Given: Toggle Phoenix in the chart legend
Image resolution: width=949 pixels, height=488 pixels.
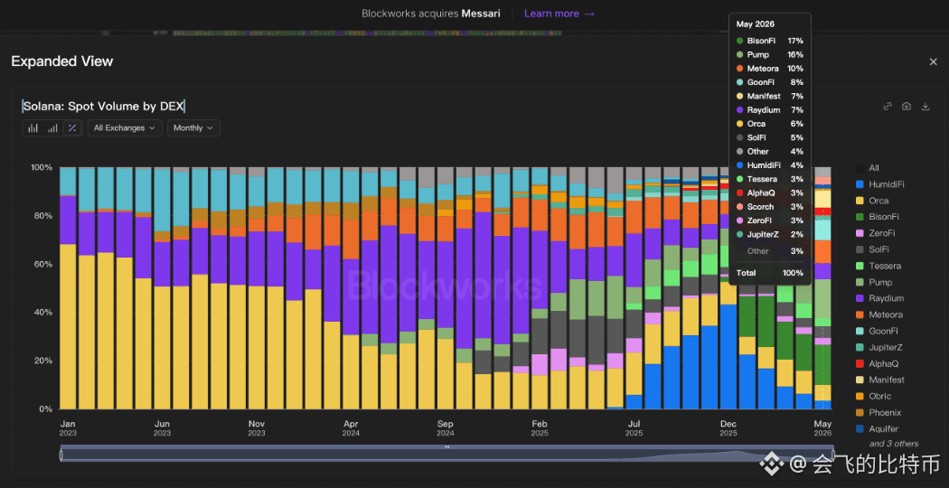Looking at the screenshot, I should click(x=879, y=413).
